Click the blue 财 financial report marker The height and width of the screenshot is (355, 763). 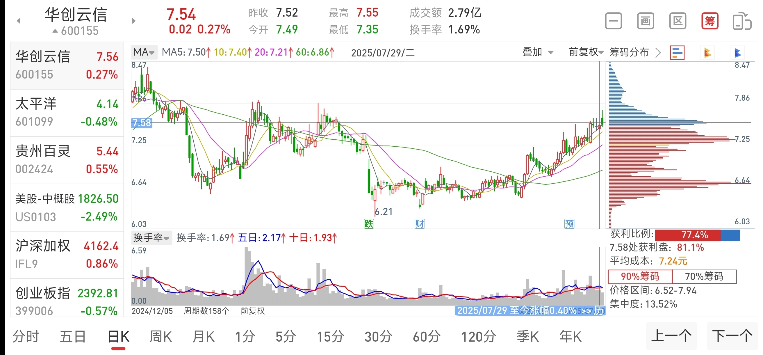click(420, 224)
